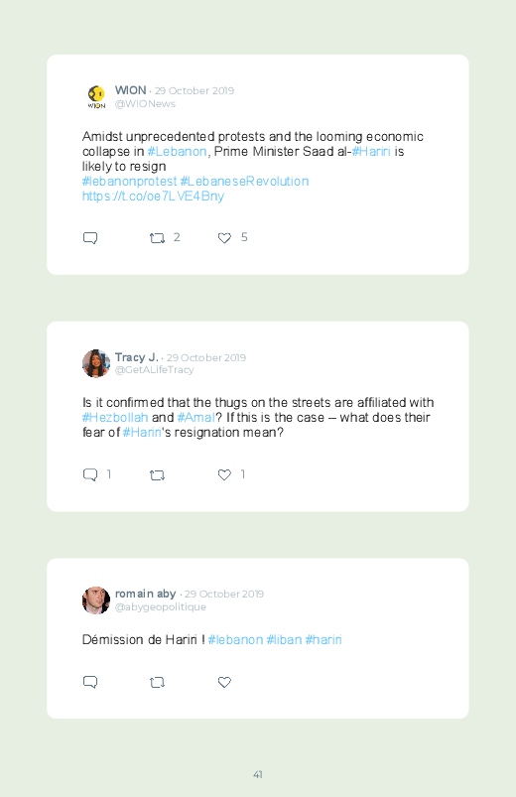516x797 pixels.
Task: Reply to romain aby's tweet
Action: click(x=90, y=682)
